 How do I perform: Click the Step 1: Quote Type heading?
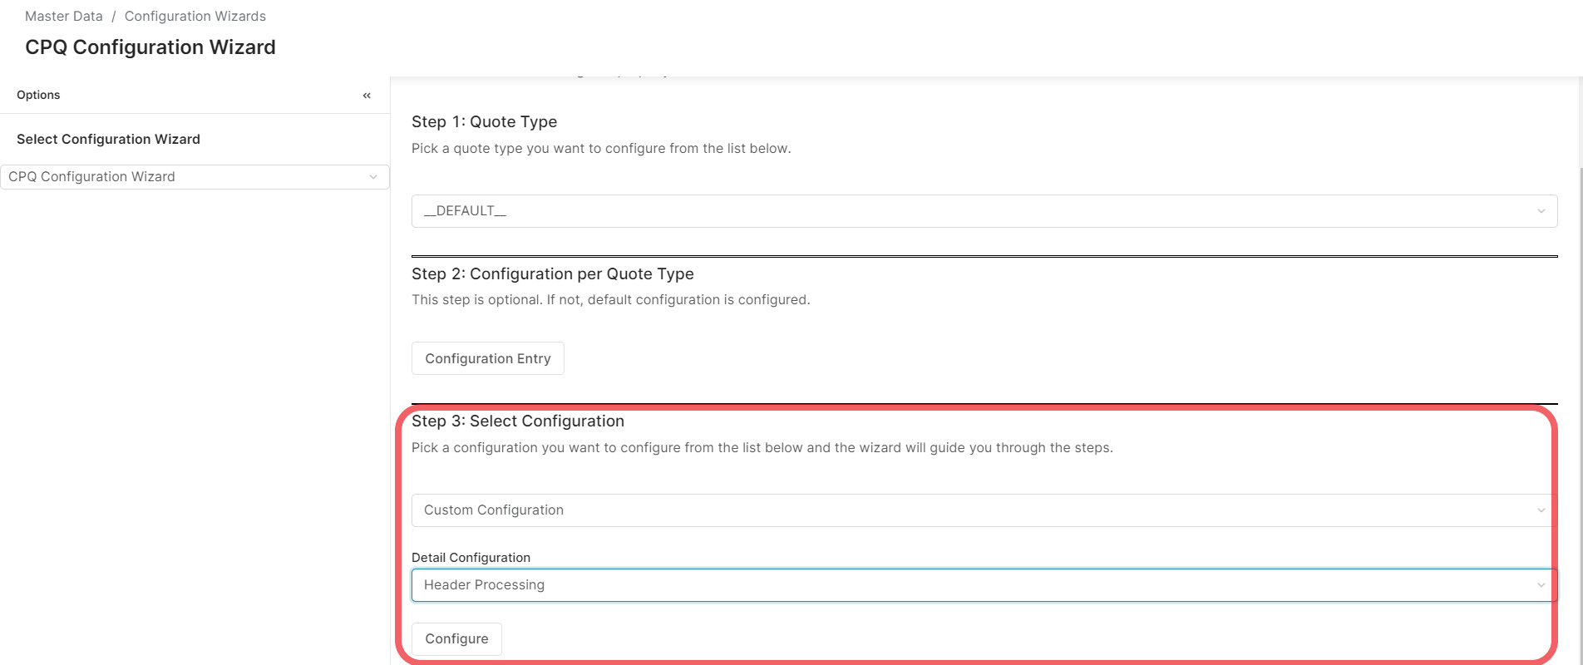[x=484, y=121]
